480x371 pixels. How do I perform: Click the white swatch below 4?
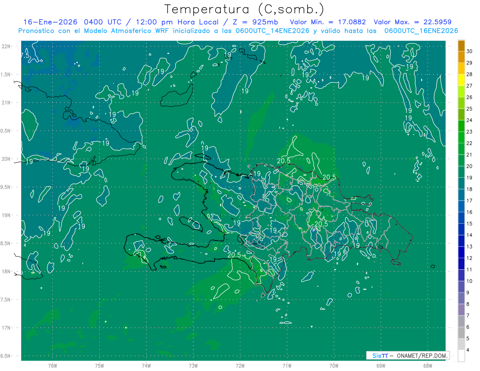pyautogui.click(x=461, y=356)
